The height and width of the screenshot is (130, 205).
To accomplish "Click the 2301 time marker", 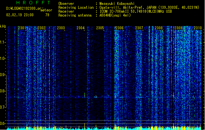I will [x=22, y=28].
